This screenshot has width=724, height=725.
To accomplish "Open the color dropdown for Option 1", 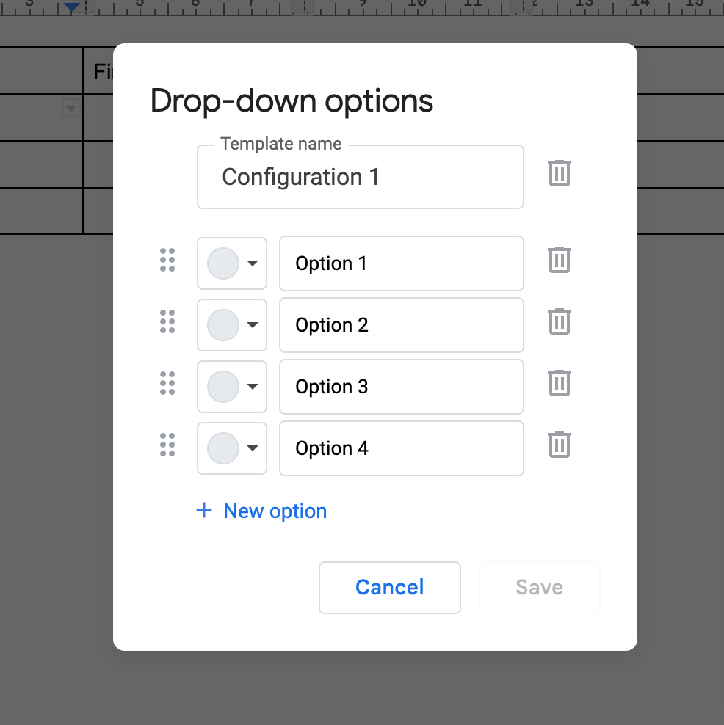I will click(x=252, y=263).
